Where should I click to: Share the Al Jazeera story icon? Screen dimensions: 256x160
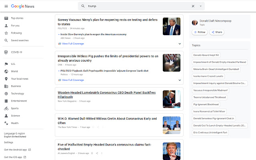(x=97, y=153)
